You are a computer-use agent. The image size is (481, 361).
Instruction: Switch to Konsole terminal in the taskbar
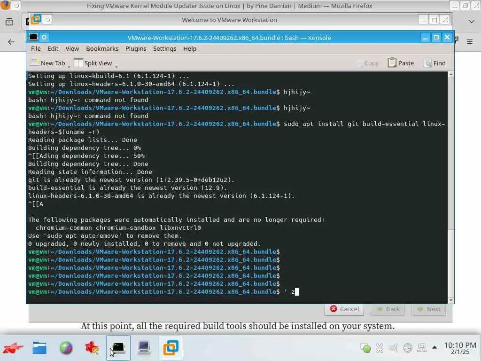118,348
